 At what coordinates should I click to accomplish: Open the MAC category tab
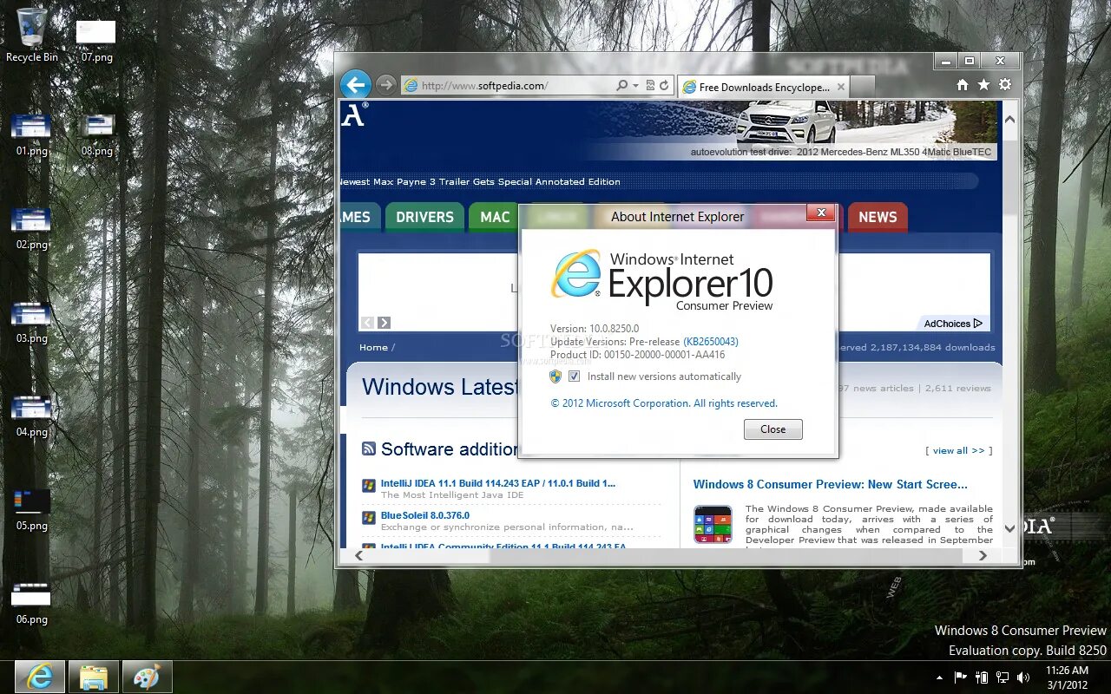[495, 217]
